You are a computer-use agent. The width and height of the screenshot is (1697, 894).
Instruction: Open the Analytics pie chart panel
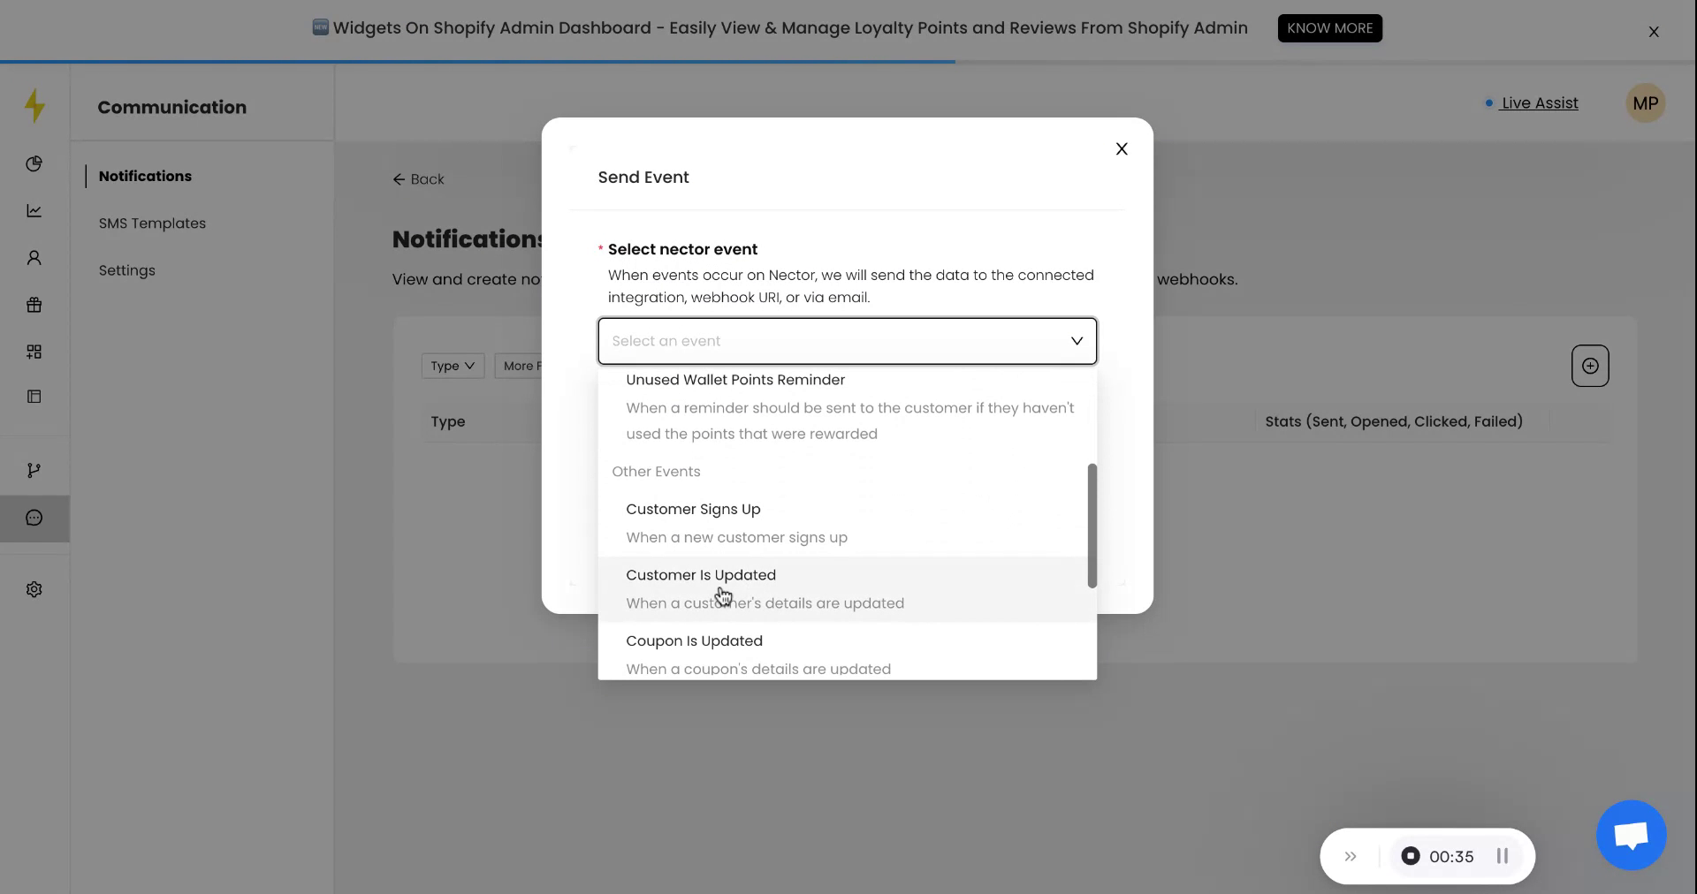pos(34,163)
